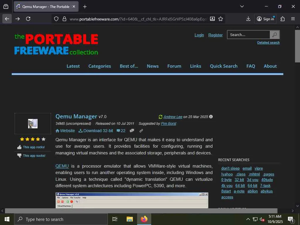
Task: Open the Register link
Action: (215, 35)
